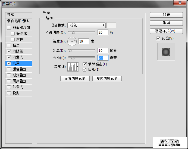Disable the 反相 invert checkbox
The width and height of the screenshot is (188, 149).
click(x=84, y=70)
